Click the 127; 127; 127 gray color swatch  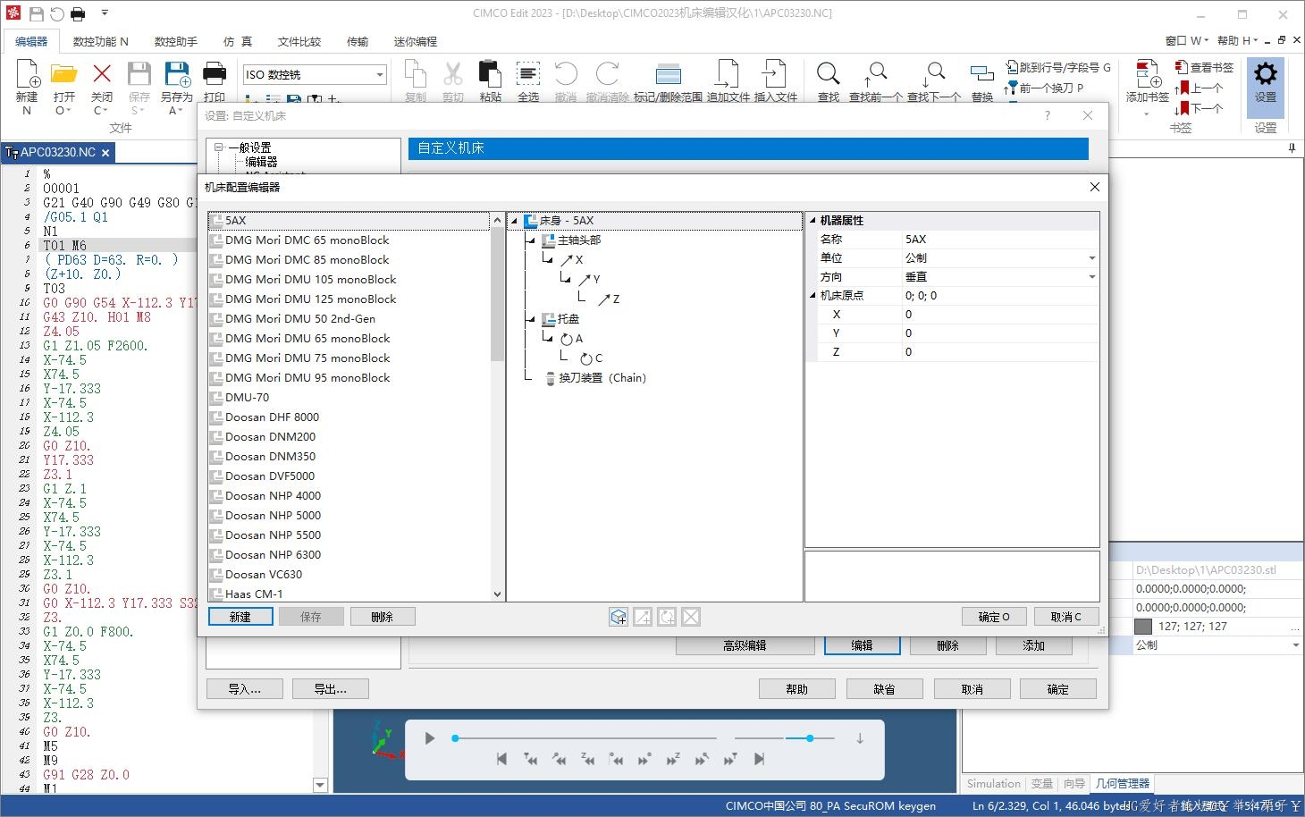pyautogui.click(x=1143, y=627)
